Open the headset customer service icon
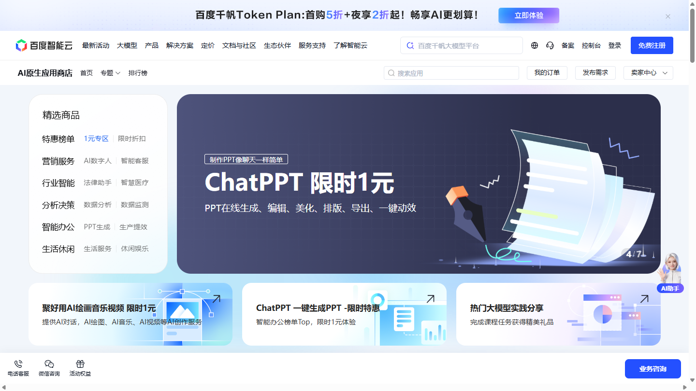 (x=550, y=45)
